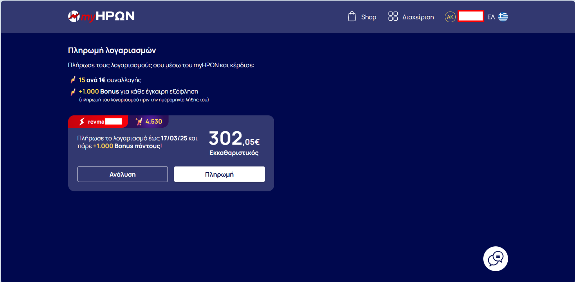
Task: Click the 302,05€ amount
Action: click(234, 138)
